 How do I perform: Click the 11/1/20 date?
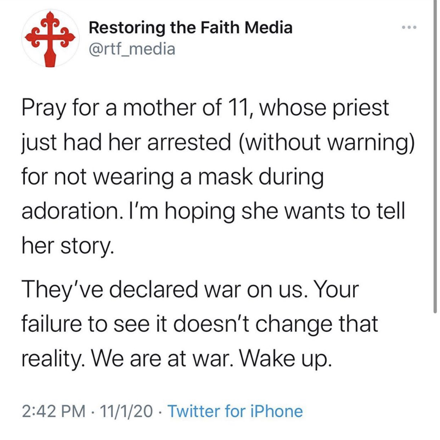[x=126, y=411]
